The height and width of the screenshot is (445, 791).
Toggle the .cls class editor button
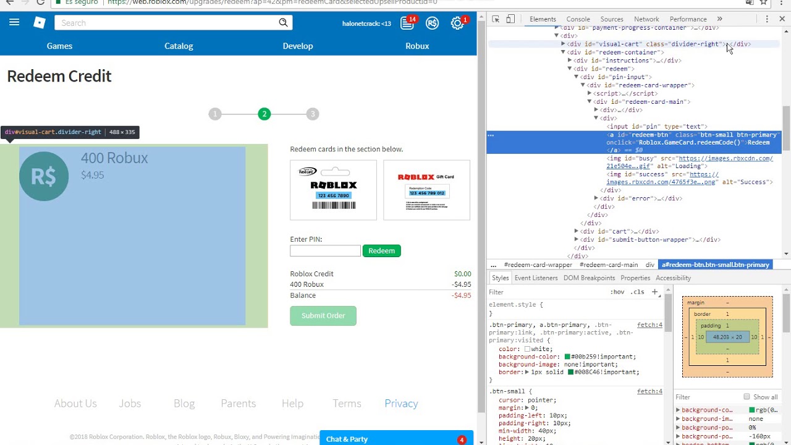point(637,292)
